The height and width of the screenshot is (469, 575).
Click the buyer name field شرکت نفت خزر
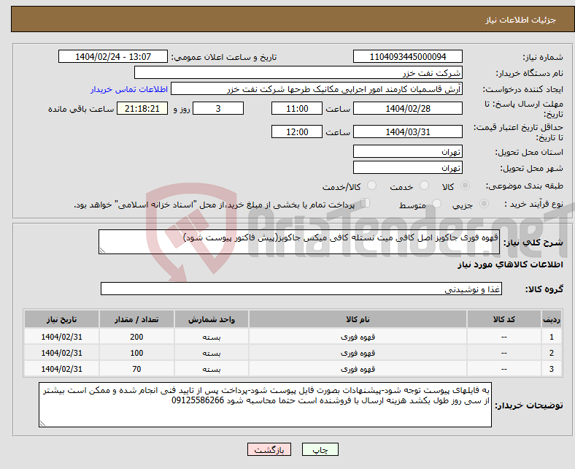pos(298,73)
